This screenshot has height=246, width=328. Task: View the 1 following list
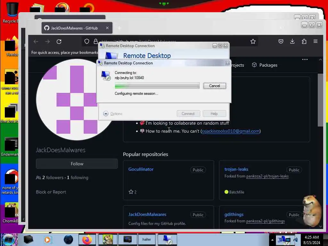point(78,177)
